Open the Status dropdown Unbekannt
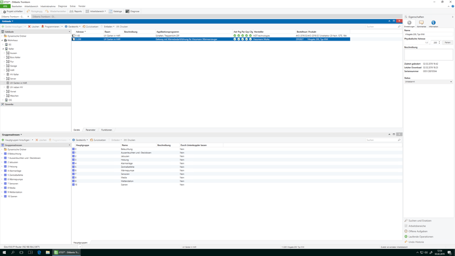The image size is (455, 256). coord(428,82)
